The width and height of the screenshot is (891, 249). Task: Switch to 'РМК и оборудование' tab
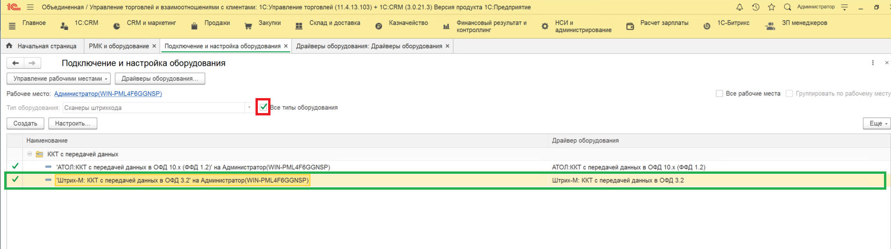(x=118, y=46)
